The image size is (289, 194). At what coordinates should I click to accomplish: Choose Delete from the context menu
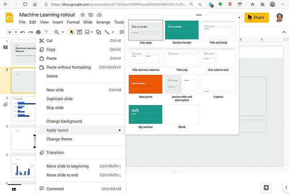click(x=80, y=76)
